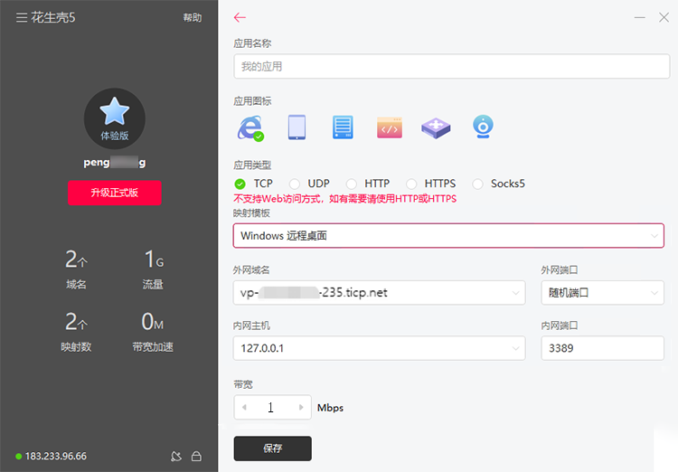Click the 0M 带宽加速 statistic
Viewport: 678px width, 472px height.
tap(153, 332)
